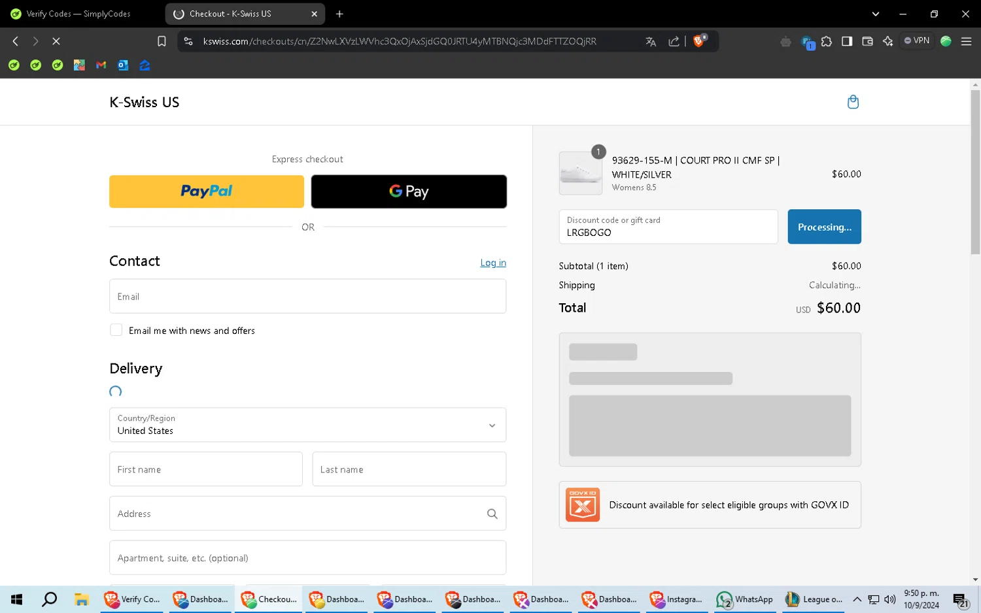Open the browser main menu
981x613 pixels.
(x=966, y=41)
